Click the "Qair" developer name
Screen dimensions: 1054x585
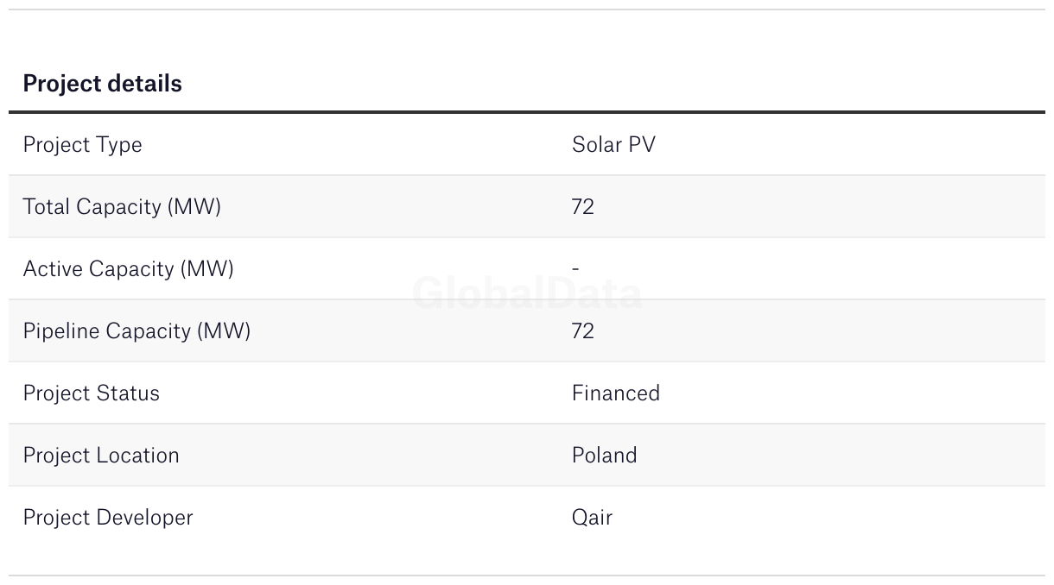point(592,518)
